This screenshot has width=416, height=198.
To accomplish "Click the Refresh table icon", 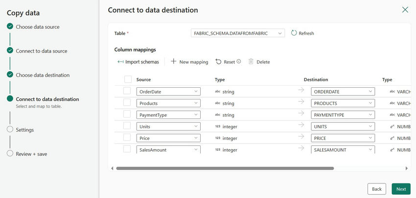I will (294, 33).
